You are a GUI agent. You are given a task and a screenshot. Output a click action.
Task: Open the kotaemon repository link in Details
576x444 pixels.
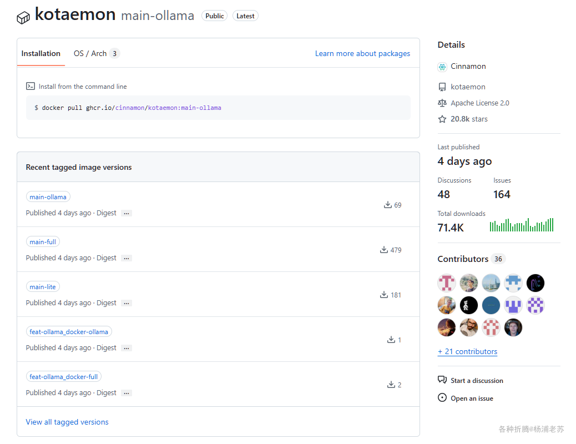[x=468, y=87]
